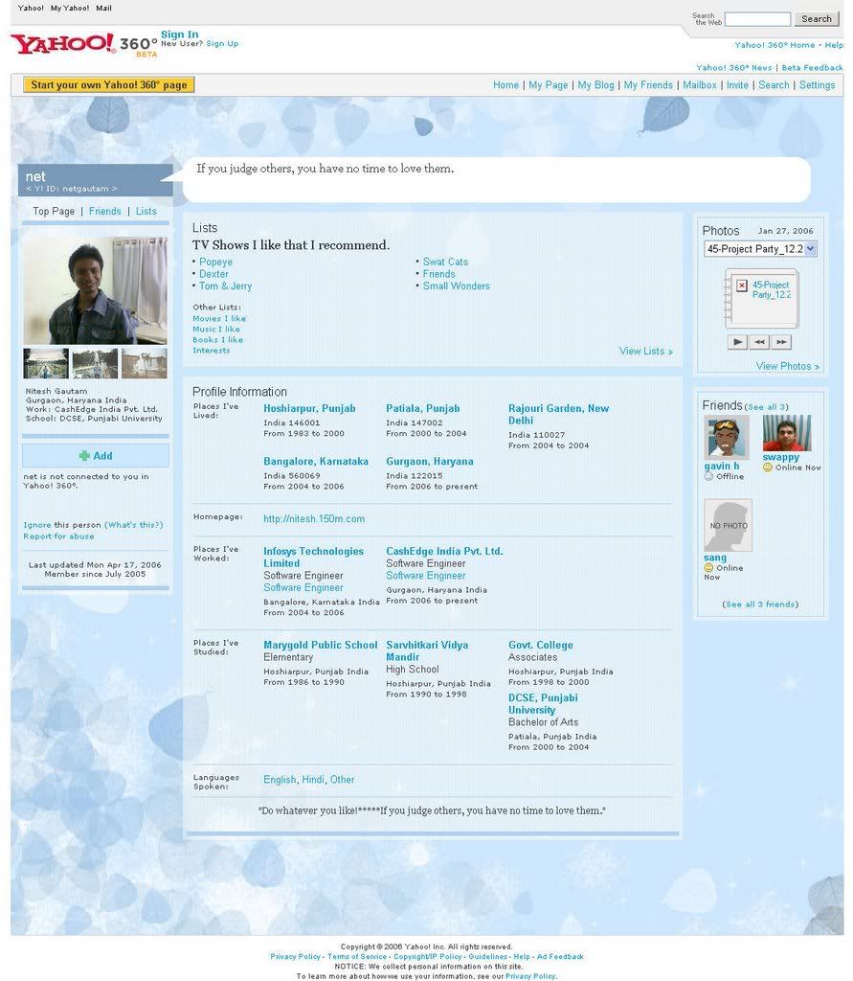
Task: Click swappy's friend photo
Action: 787,433
